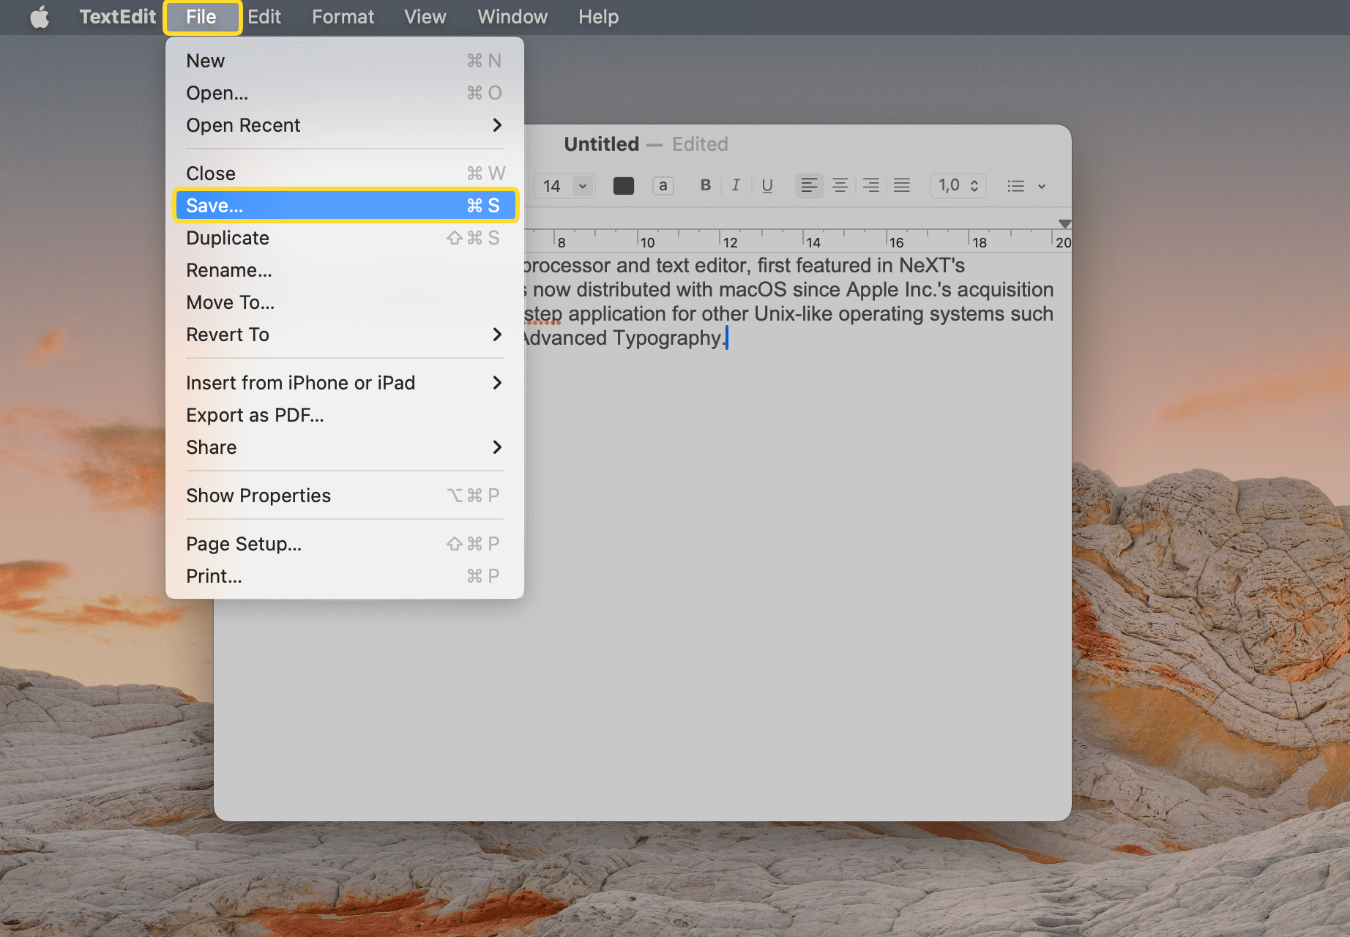Close the File menu in menu bar
The width and height of the screenshot is (1350, 937).
202,17
